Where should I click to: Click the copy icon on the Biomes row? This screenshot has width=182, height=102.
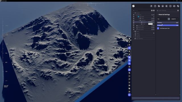click(x=152, y=15)
